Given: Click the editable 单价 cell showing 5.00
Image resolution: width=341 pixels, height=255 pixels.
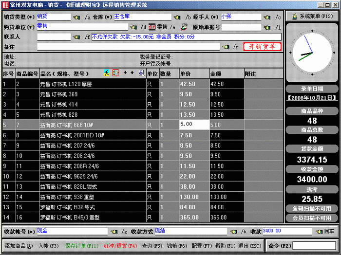Looking at the screenshot, I should click(x=194, y=125).
